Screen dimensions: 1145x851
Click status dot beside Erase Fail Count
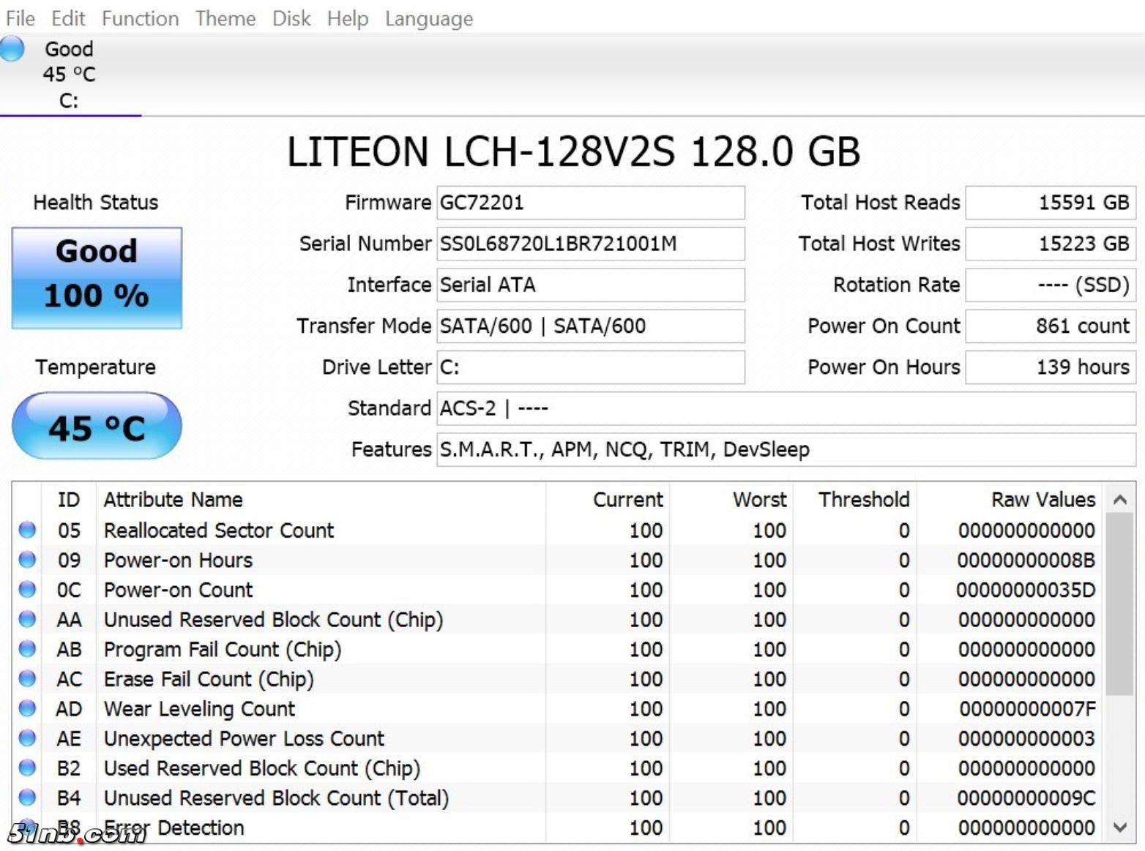27,679
